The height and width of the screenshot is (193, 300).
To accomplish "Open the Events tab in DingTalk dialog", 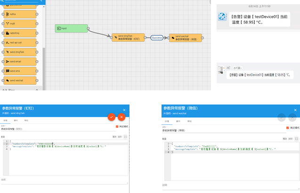I will 15,121.
